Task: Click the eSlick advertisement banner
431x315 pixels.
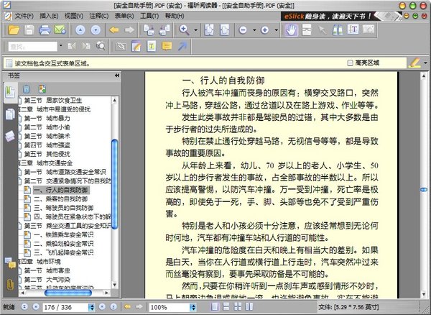Action: tap(341, 17)
